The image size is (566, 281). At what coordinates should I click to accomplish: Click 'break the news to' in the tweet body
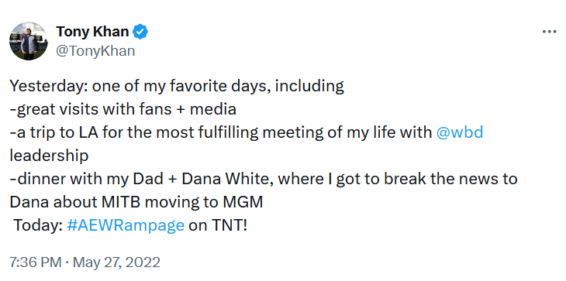point(450,179)
